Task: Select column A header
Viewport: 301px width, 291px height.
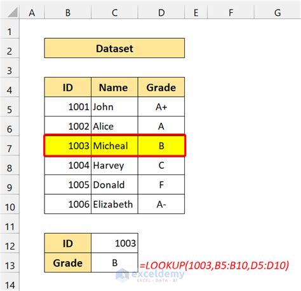Action: [32, 13]
